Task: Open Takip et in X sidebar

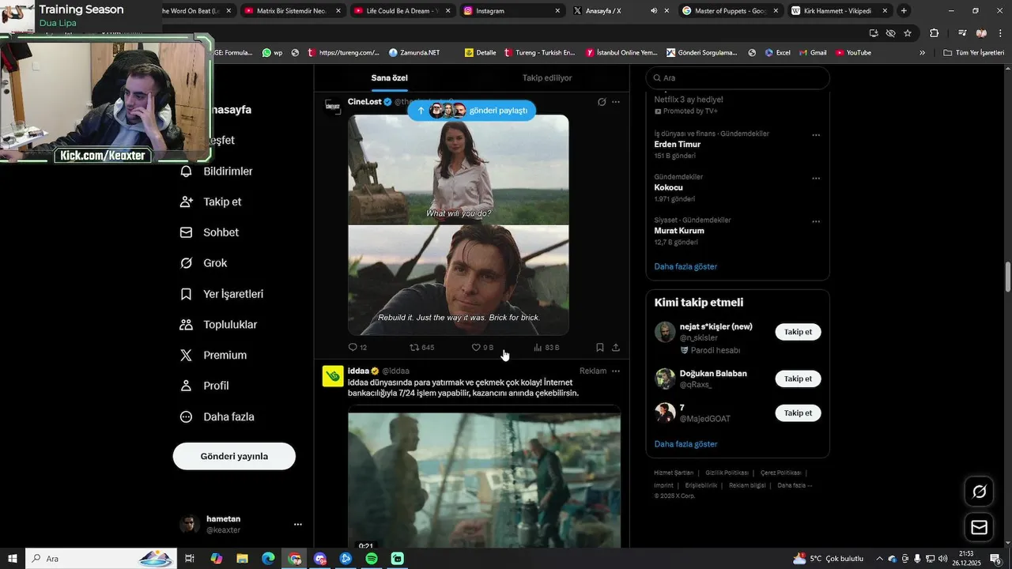Action: click(x=210, y=202)
